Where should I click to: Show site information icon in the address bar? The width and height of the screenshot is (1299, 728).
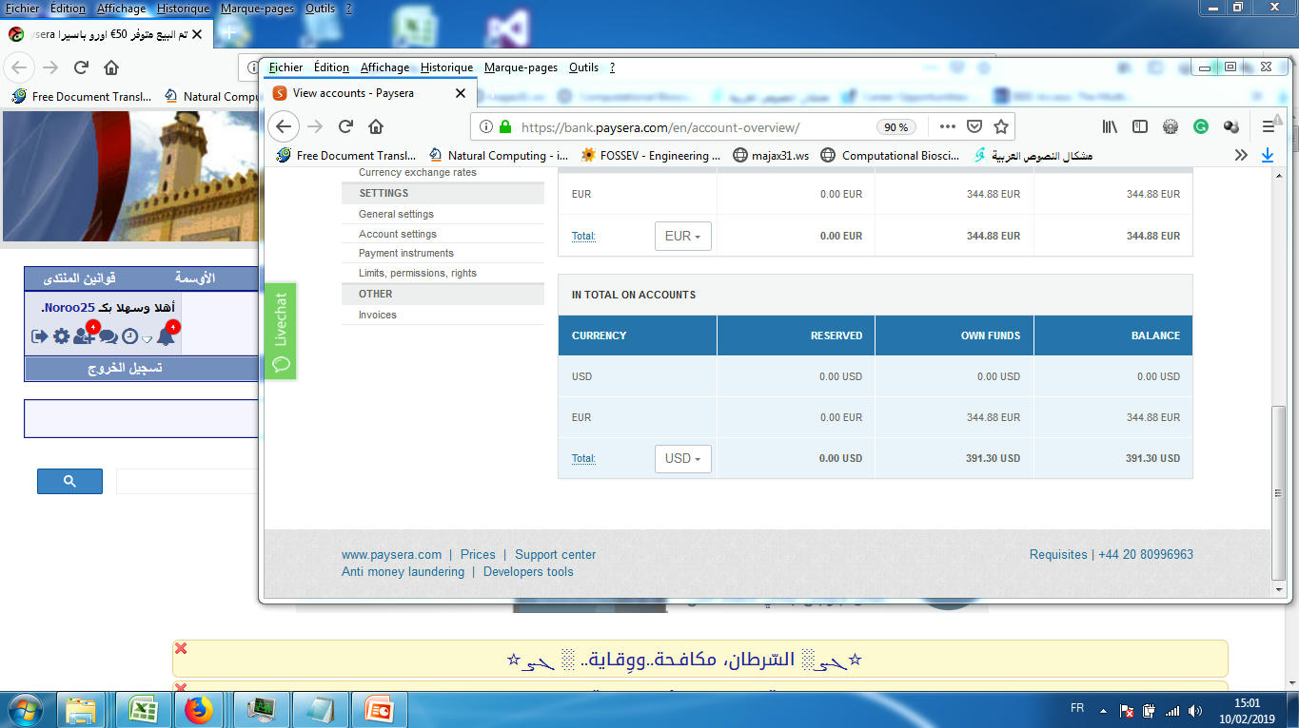(485, 126)
